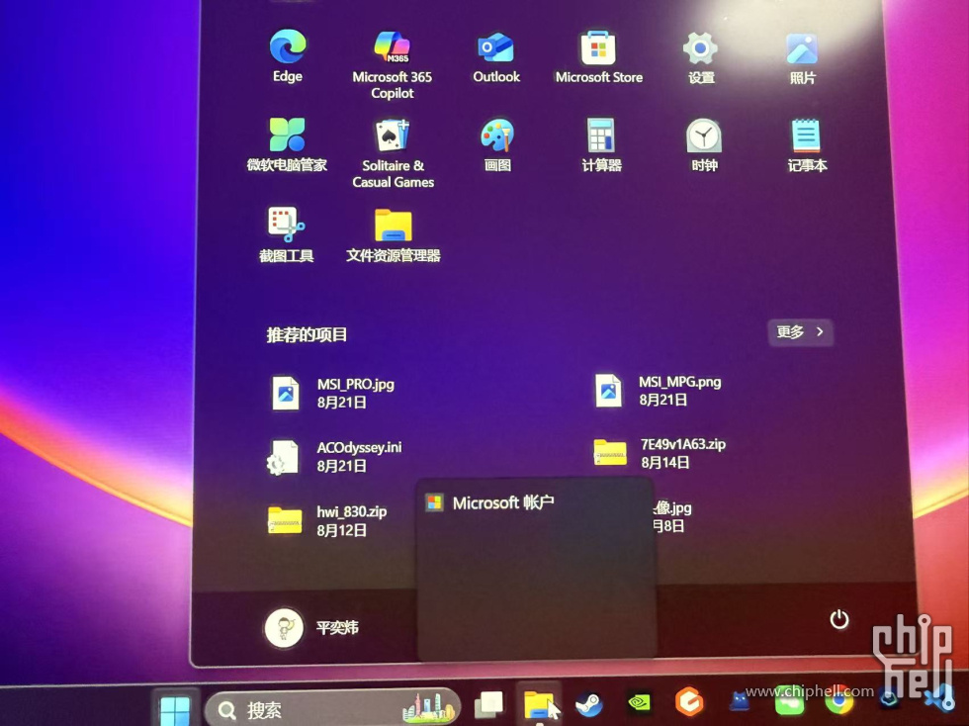Open the Edge browser from pinned apps
This screenshot has width=969, height=726.
pos(288,55)
